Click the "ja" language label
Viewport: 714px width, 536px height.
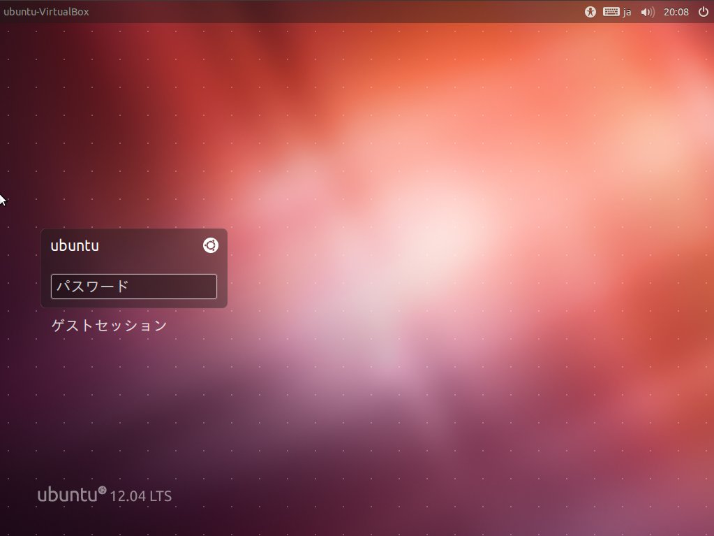coord(627,11)
